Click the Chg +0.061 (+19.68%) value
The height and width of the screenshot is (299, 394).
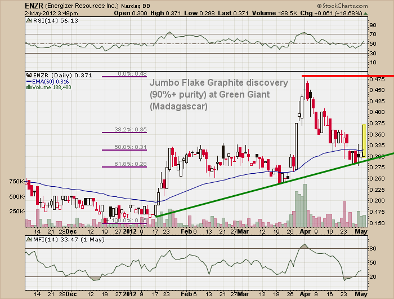[x=331, y=13]
